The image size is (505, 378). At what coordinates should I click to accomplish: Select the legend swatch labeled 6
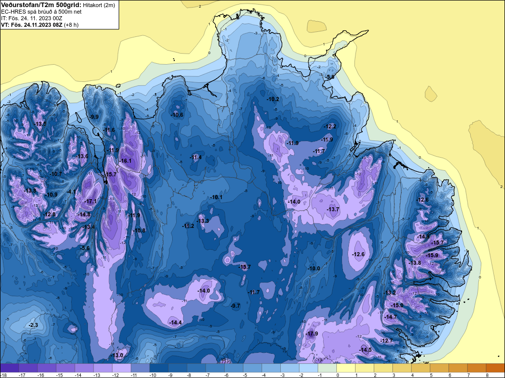(458, 368)
